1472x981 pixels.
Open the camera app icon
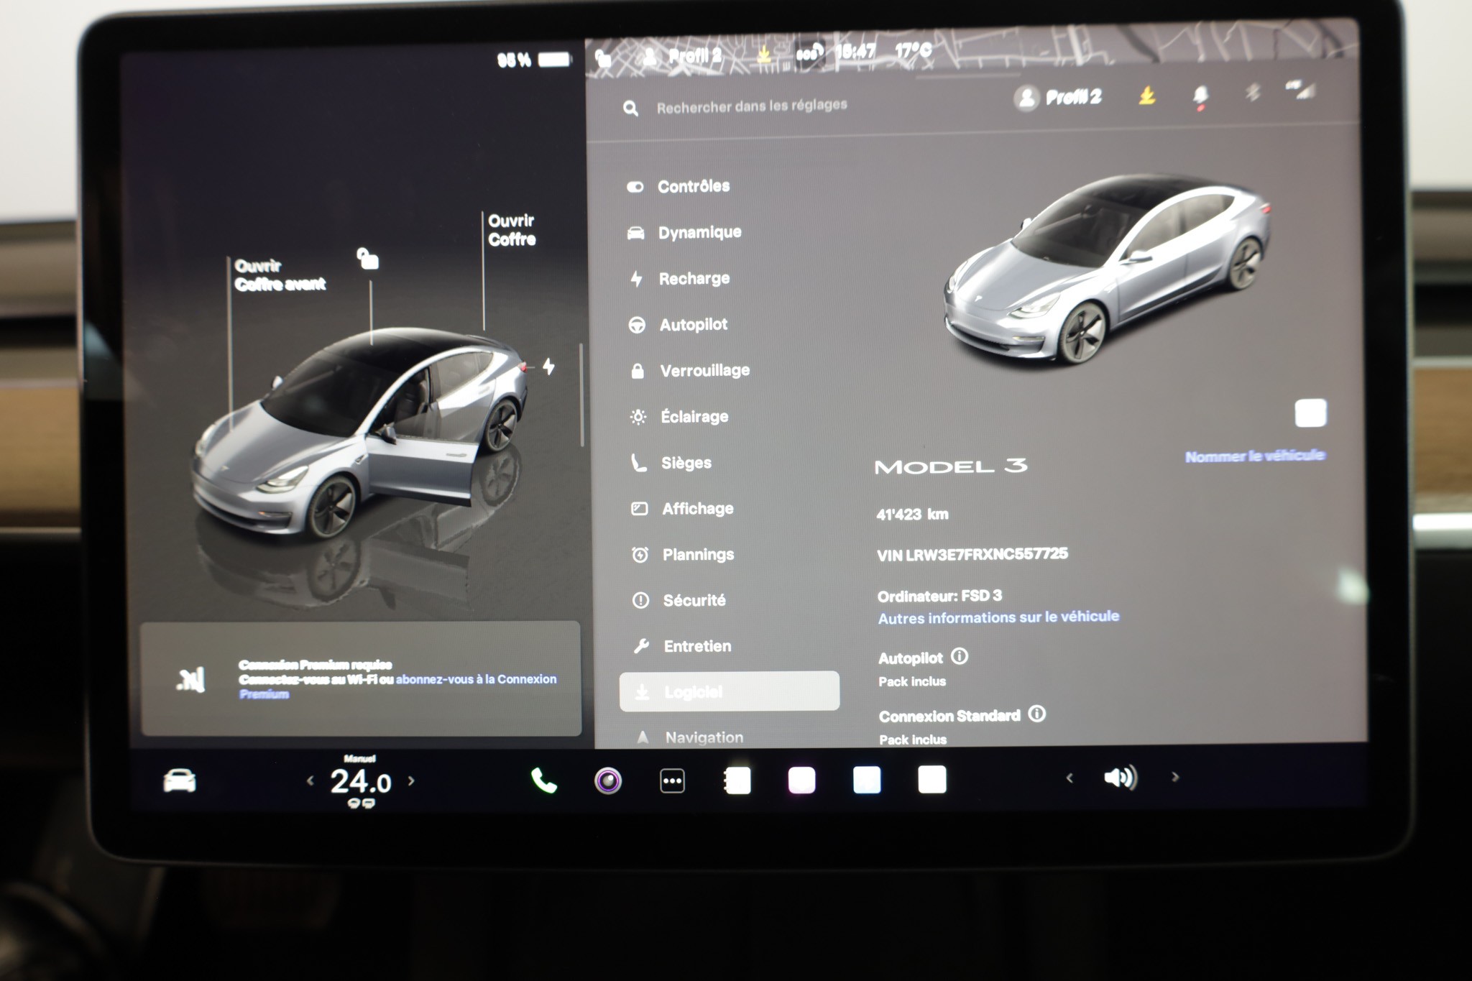(x=608, y=780)
